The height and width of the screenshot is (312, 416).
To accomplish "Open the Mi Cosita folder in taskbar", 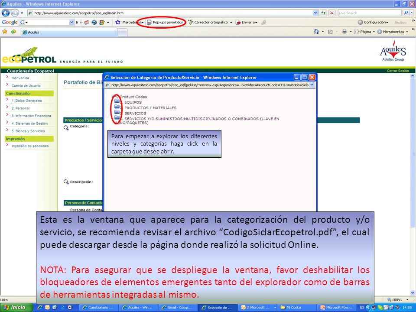I will click(296, 308).
